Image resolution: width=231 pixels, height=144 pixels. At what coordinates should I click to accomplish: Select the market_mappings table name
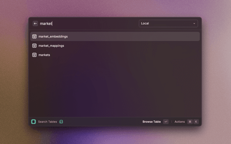coord(51,46)
